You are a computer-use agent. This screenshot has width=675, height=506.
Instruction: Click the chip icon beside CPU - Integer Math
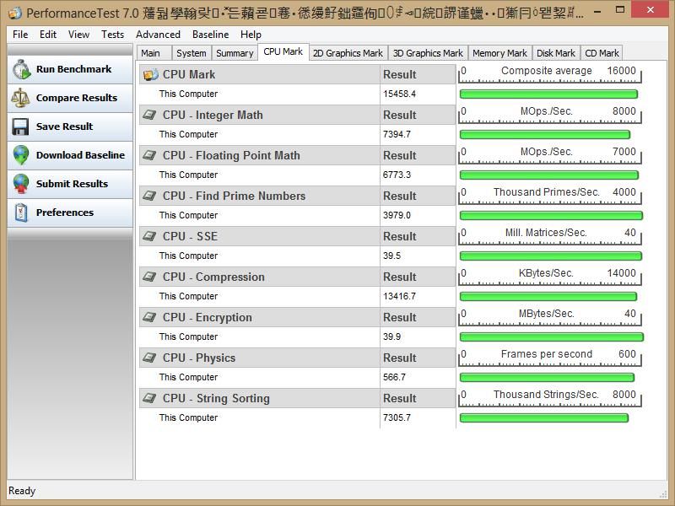[150, 115]
